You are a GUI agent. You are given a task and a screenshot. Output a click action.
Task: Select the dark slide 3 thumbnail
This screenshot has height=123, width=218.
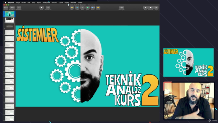click(x=10, y=26)
